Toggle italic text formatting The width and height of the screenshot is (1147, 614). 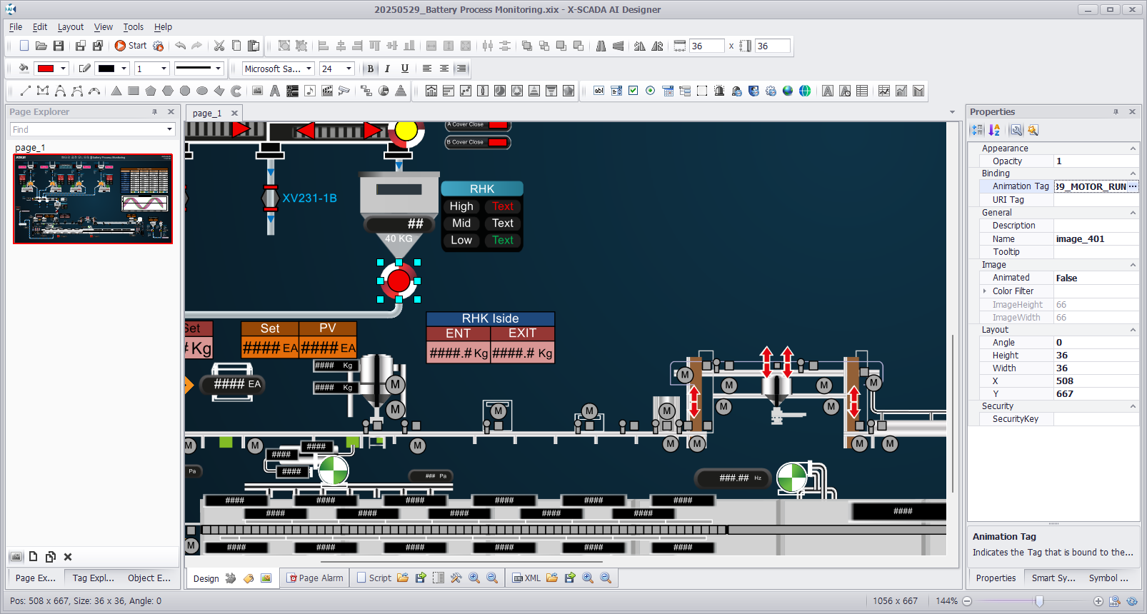(387, 69)
